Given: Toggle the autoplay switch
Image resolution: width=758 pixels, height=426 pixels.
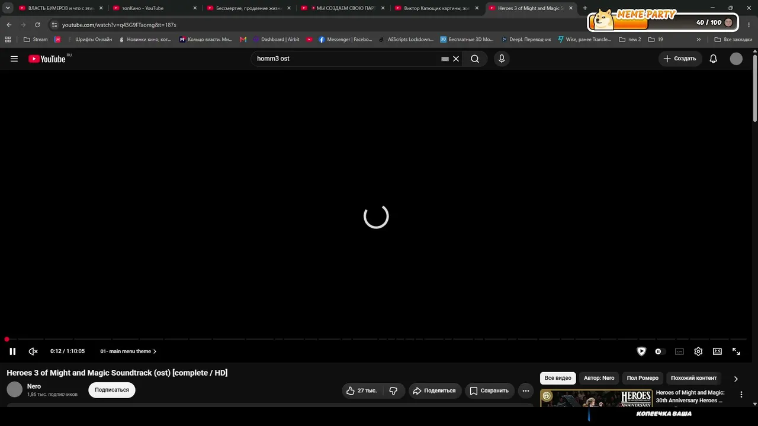Looking at the screenshot, I should click(x=659, y=351).
